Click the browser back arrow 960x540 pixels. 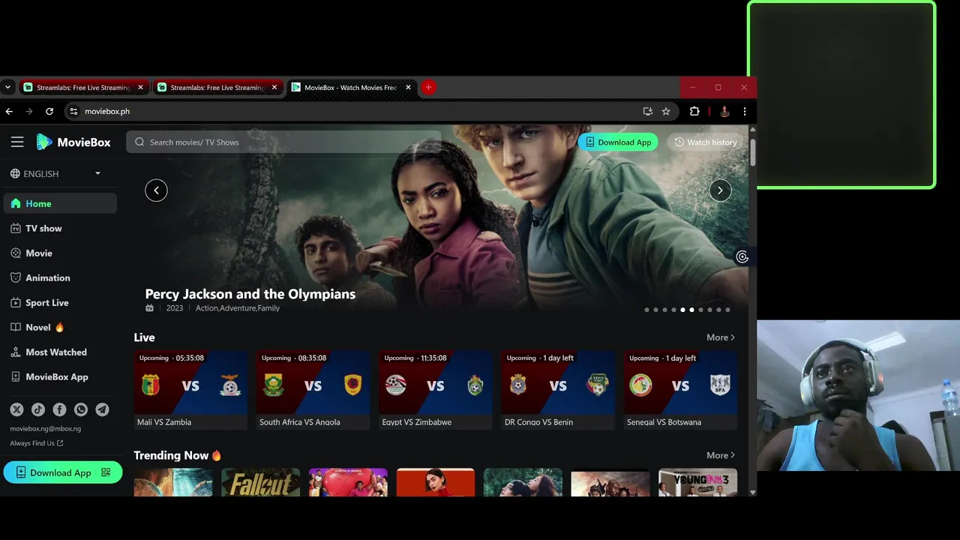(9, 111)
